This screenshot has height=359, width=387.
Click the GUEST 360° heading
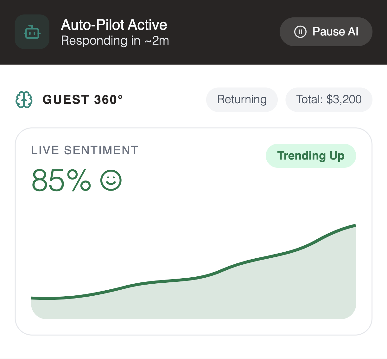(x=83, y=100)
